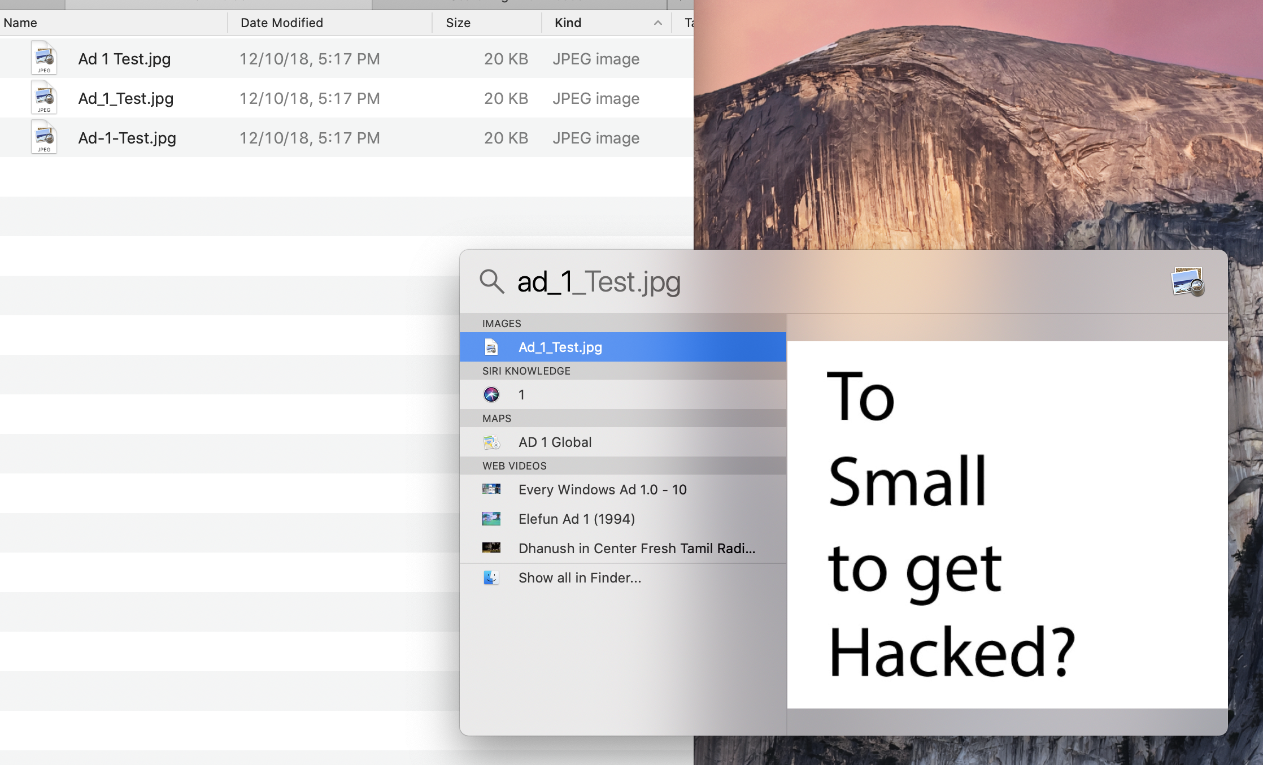This screenshot has height=765, width=1263.
Task: Click the Maps icon beside AD 1 Global
Action: [491, 442]
